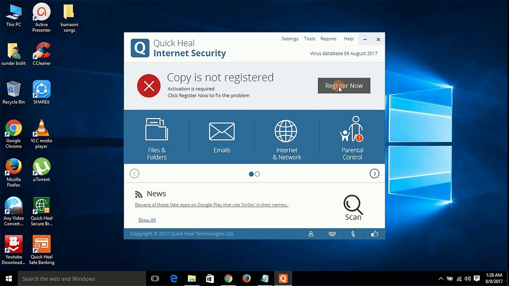Select the second page indicator dot

pyautogui.click(x=257, y=174)
